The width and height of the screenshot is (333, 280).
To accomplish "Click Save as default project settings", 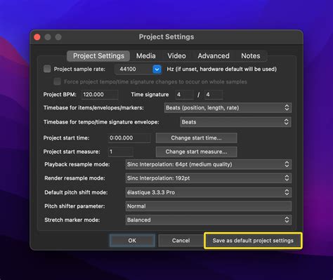I will 253,241.
